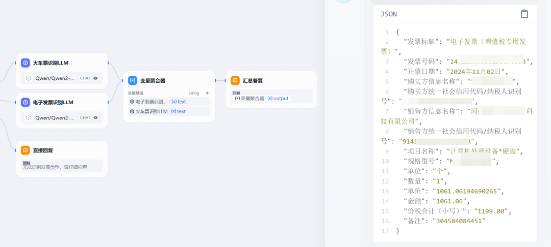
Task: Click the 发票标题 key on JSON line 2
Action: pyautogui.click(x=422, y=42)
